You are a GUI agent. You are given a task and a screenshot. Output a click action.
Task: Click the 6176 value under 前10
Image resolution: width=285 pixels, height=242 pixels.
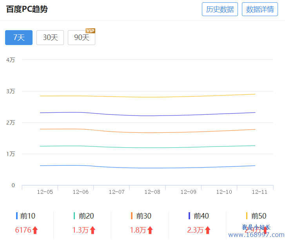click(23, 230)
